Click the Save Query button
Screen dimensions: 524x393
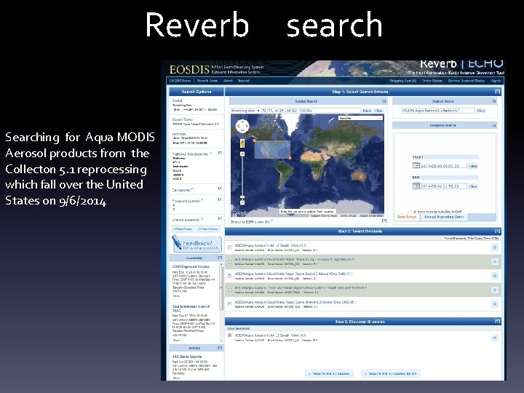[183, 229]
